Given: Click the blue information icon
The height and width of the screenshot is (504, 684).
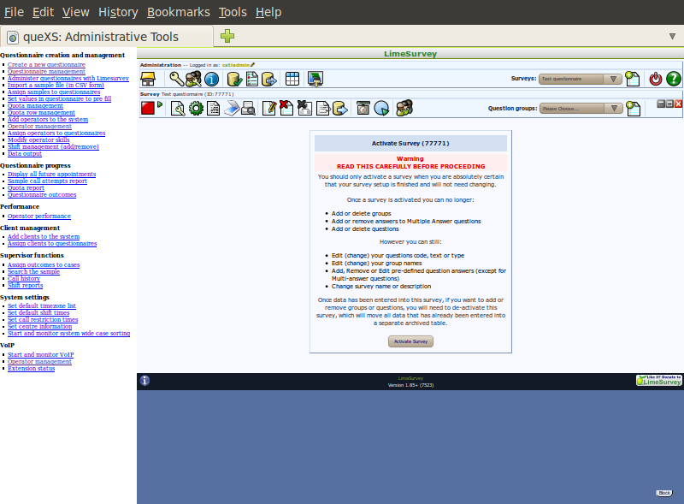Looking at the screenshot, I should 211,79.
